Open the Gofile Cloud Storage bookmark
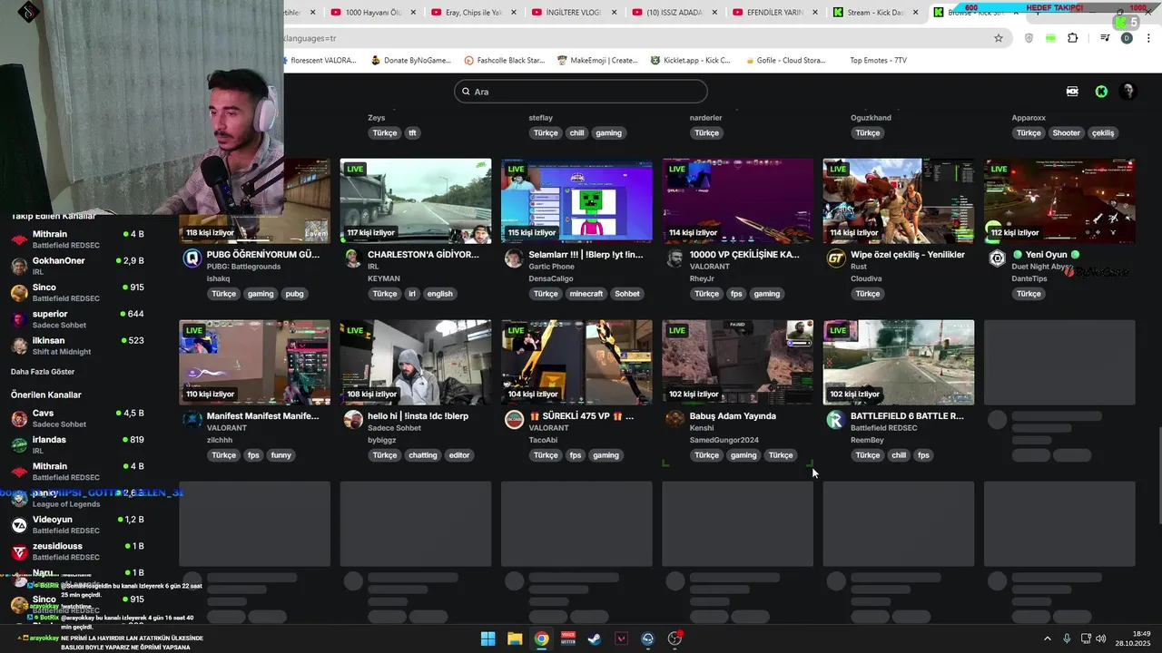Screen dimensions: 1162x653 (784, 61)
